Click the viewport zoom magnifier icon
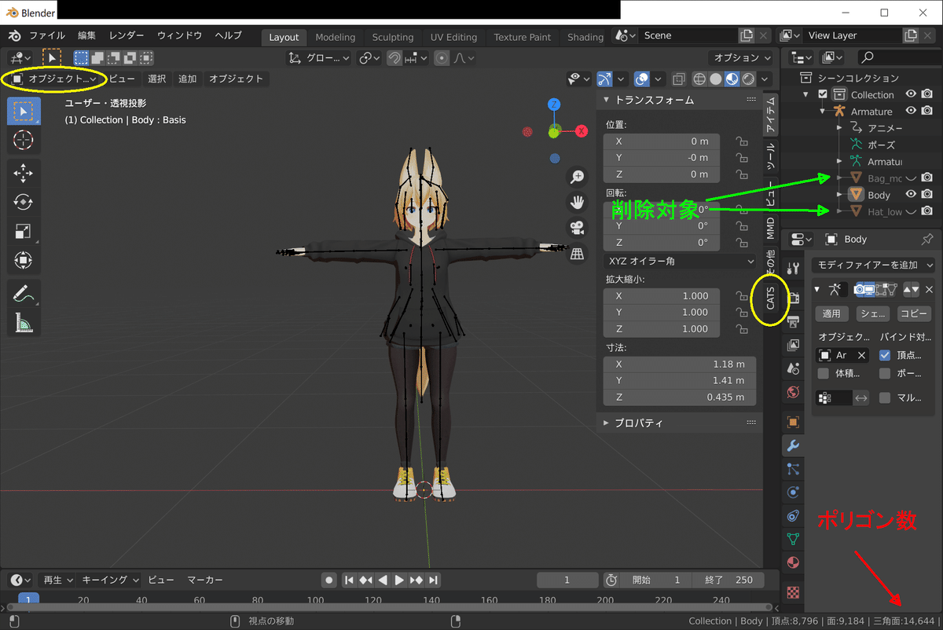This screenshot has height=630, width=943. point(578,177)
